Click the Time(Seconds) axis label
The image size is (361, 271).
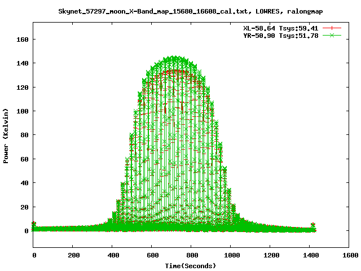(x=191, y=266)
